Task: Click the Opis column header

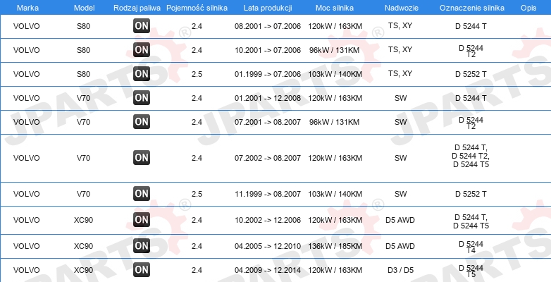Action: pos(528,8)
